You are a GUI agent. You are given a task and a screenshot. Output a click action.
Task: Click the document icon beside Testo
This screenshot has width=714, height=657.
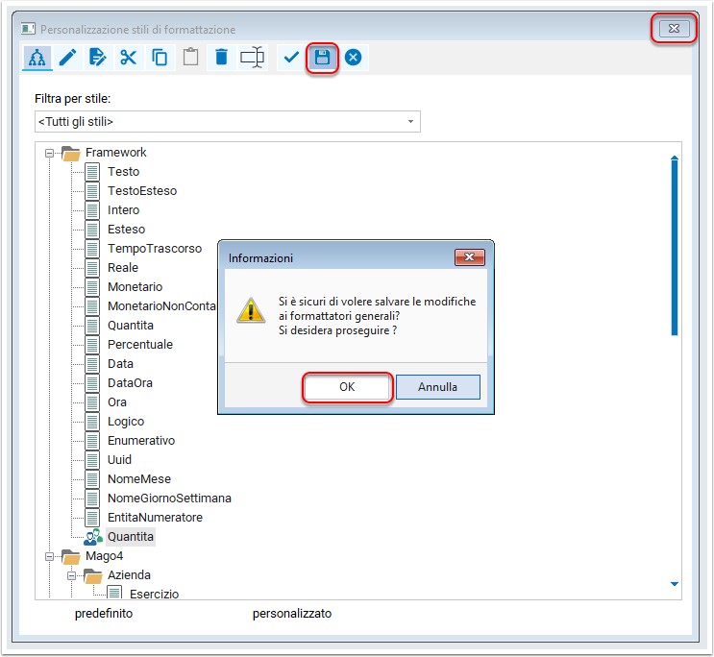point(92,172)
